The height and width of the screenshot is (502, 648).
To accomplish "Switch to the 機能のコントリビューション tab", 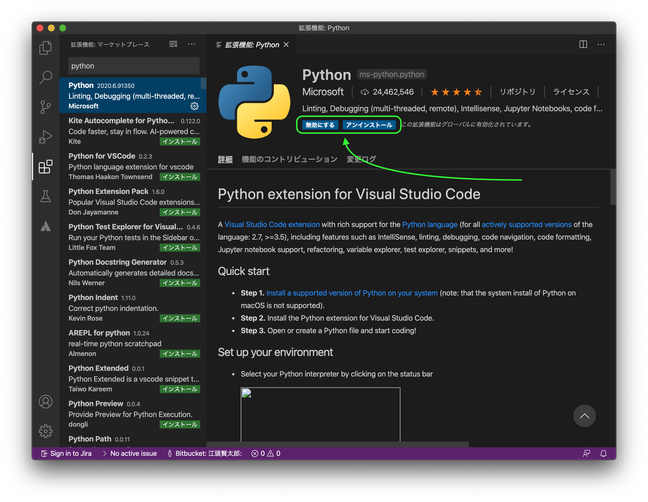I will pos(289,159).
